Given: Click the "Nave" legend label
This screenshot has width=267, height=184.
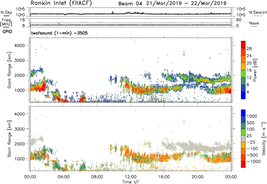Looking at the screenshot, I should coord(254,23).
